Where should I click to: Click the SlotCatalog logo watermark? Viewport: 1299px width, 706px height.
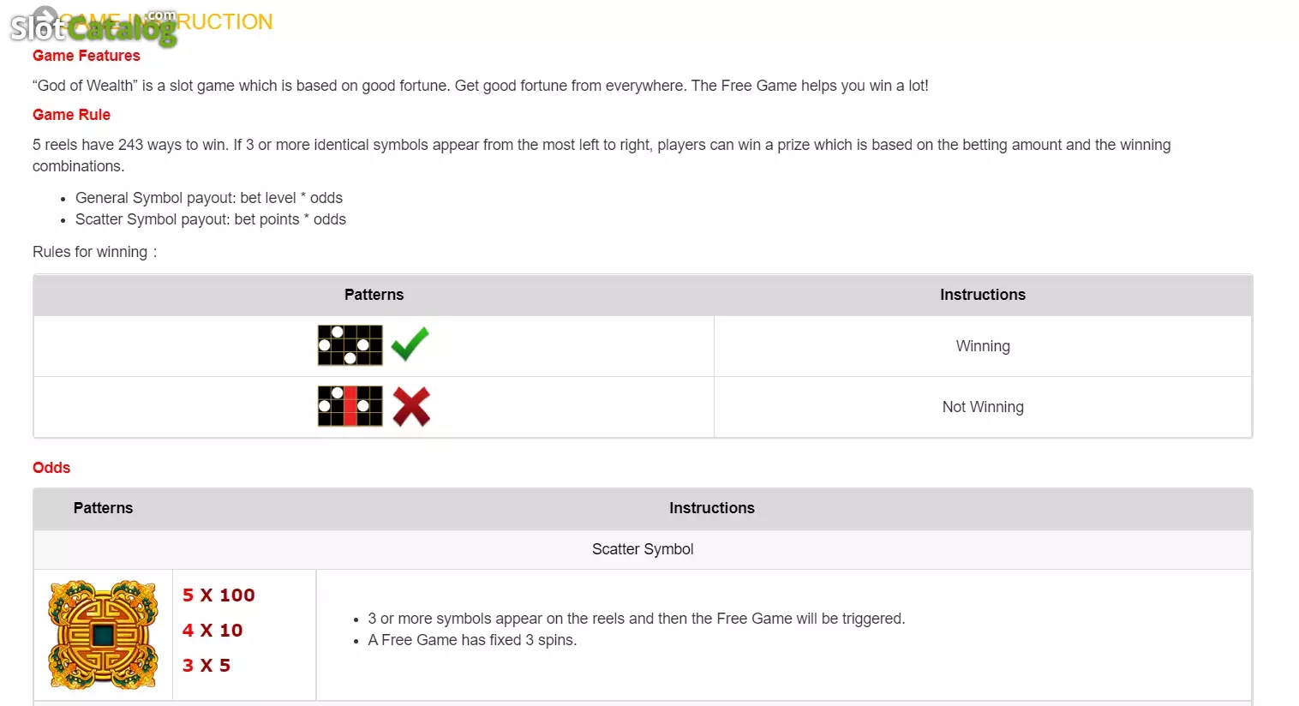[93, 26]
